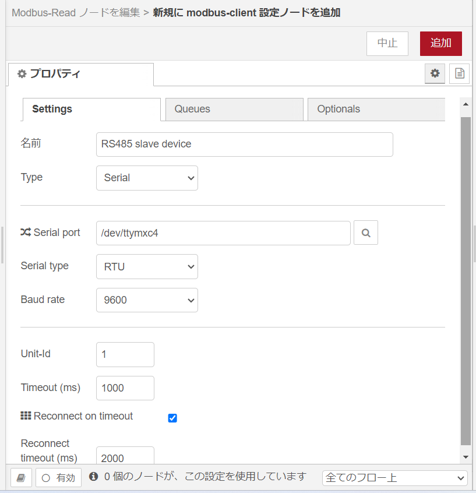Screen dimensions: 476x493
Task: Open the 全てのフロー上 scope dropdown
Action: [395, 478]
